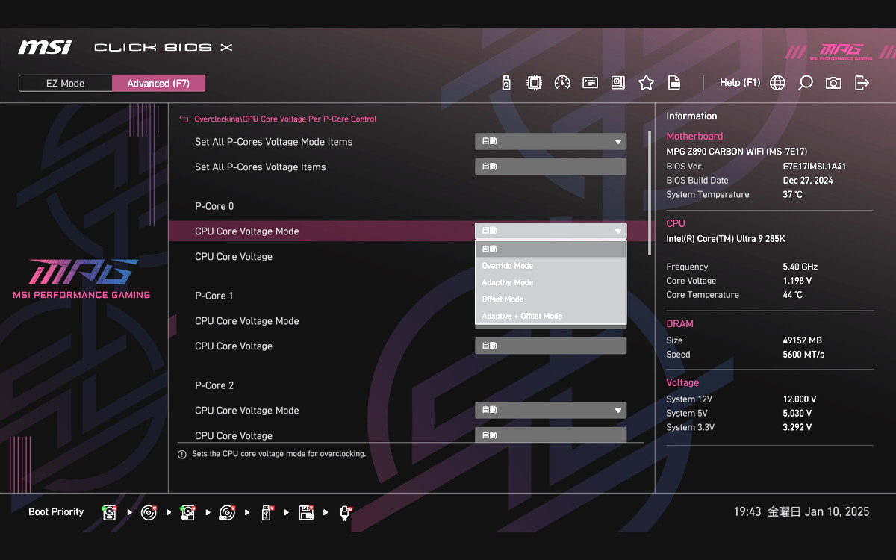Click P-Core 1 CPU Core Voltage field
This screenshot has width=896, height=560.
tap(551, 346)
